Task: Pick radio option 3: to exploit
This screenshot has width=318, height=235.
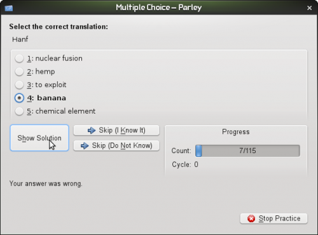Action: point(19,85)
